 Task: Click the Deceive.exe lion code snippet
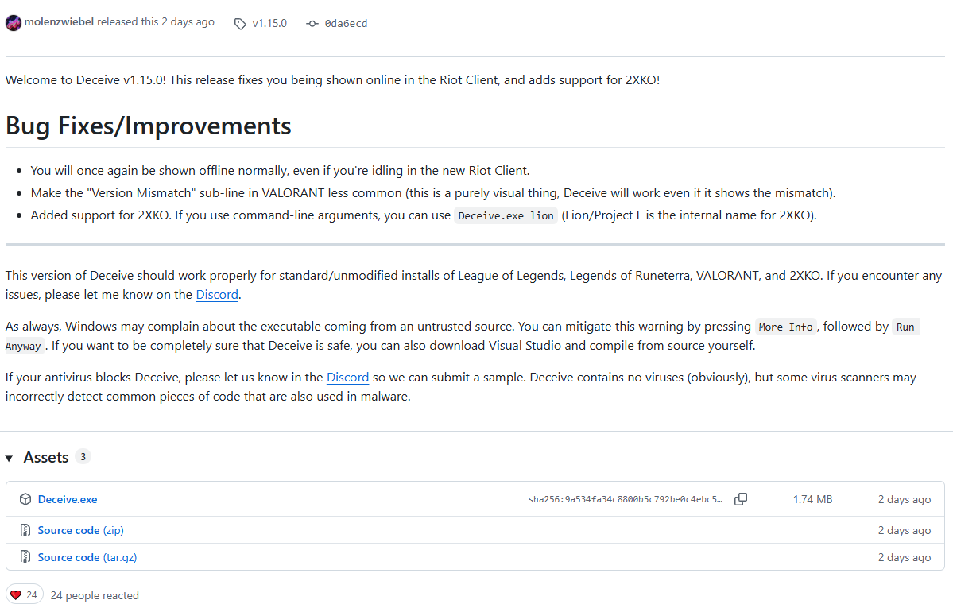click(x=506, y=216)
